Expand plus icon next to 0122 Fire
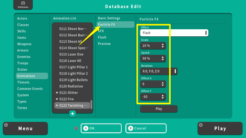Image resolution: width=246 pixels, height=138 pixels. pyautogui.click(x=57, y=99)
